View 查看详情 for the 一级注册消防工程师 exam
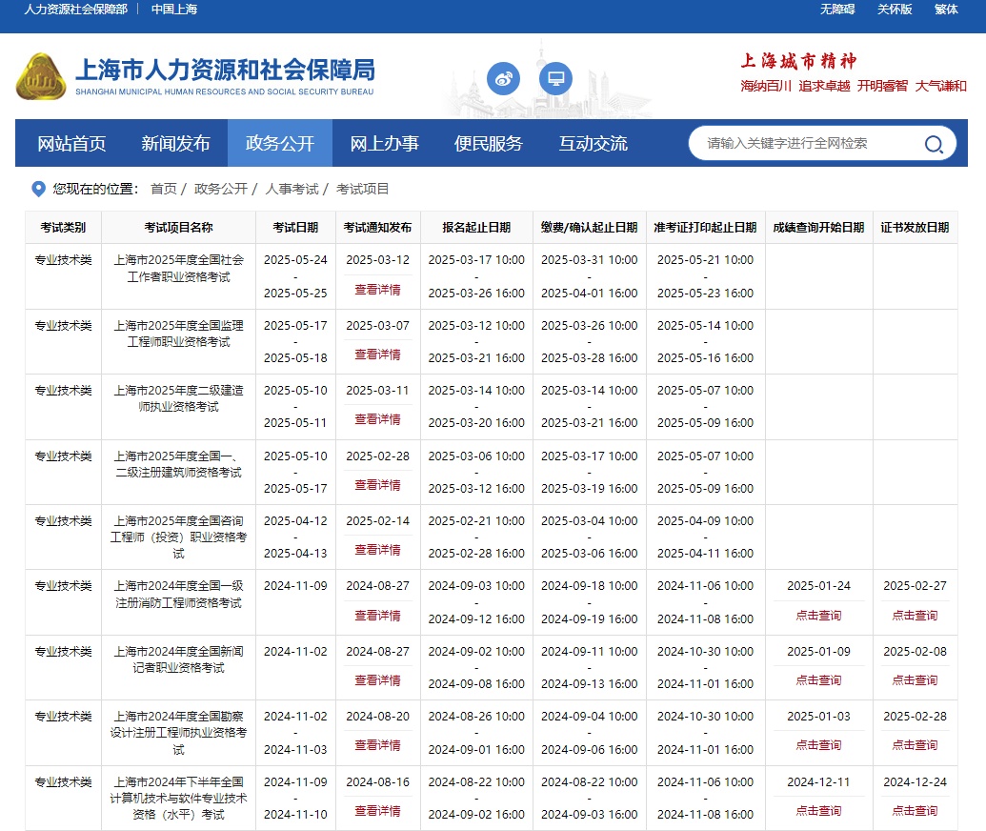Screen dimensions: 986x831 click(377, 616)
